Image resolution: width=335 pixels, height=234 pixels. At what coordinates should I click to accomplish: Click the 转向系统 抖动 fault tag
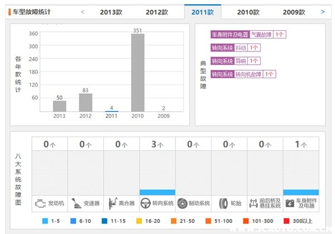pos(241,47)
